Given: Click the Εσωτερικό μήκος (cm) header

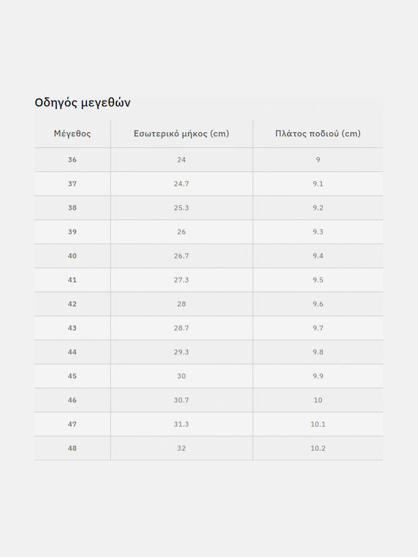Looking at the screenshot, I should click(x=181, y=134).
